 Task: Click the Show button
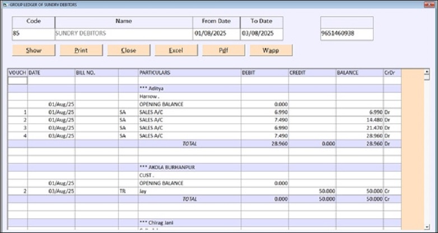[x=34, y=50]
